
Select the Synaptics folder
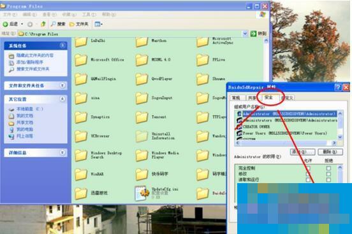click(x=92, y=117)
